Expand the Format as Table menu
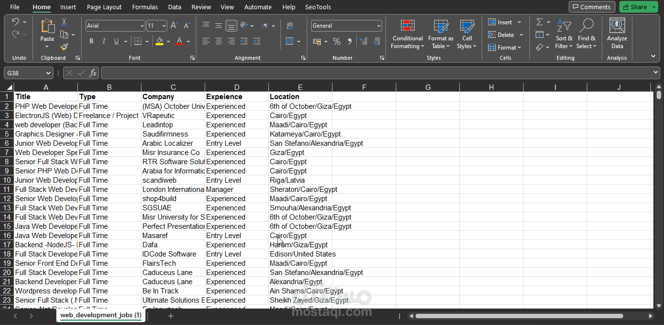This screenshot has width=664, height=325. (x=441, y=34)
